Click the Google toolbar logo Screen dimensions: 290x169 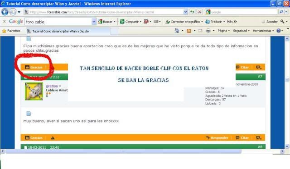pyautogui.click(x=16, y=22)
